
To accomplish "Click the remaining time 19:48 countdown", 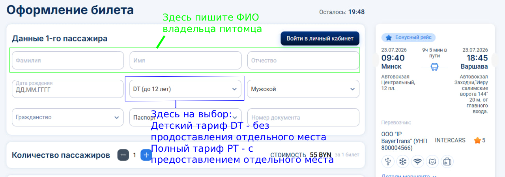I will pos(356,12).
